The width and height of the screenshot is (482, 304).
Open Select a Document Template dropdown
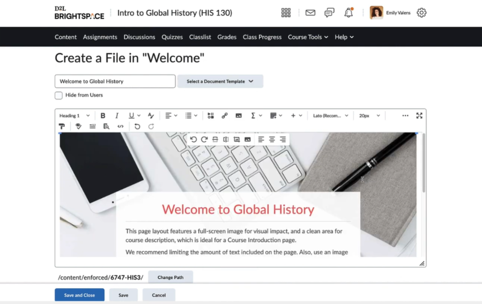click(x=220, y=81)
